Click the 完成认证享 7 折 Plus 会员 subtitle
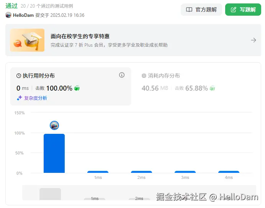 [109, 45]
